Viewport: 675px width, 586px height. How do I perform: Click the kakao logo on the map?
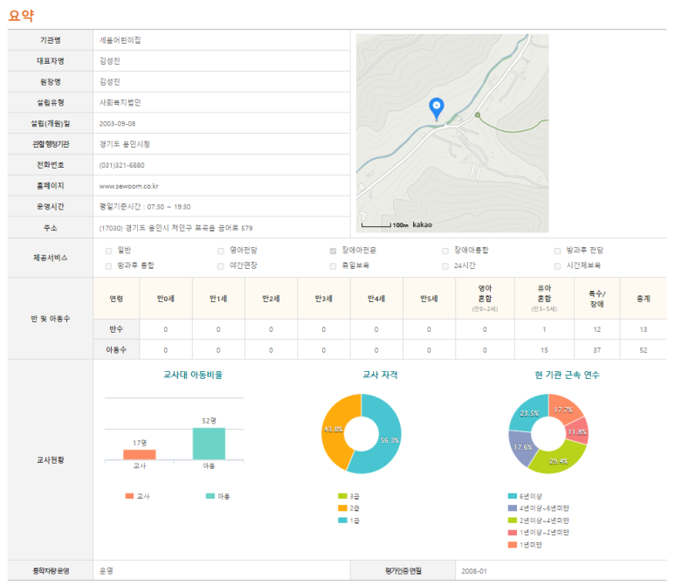[x=422, y=224]
